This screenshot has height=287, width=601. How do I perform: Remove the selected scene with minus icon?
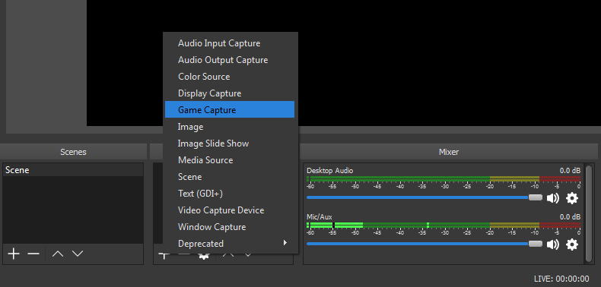(x=33, y=254)
